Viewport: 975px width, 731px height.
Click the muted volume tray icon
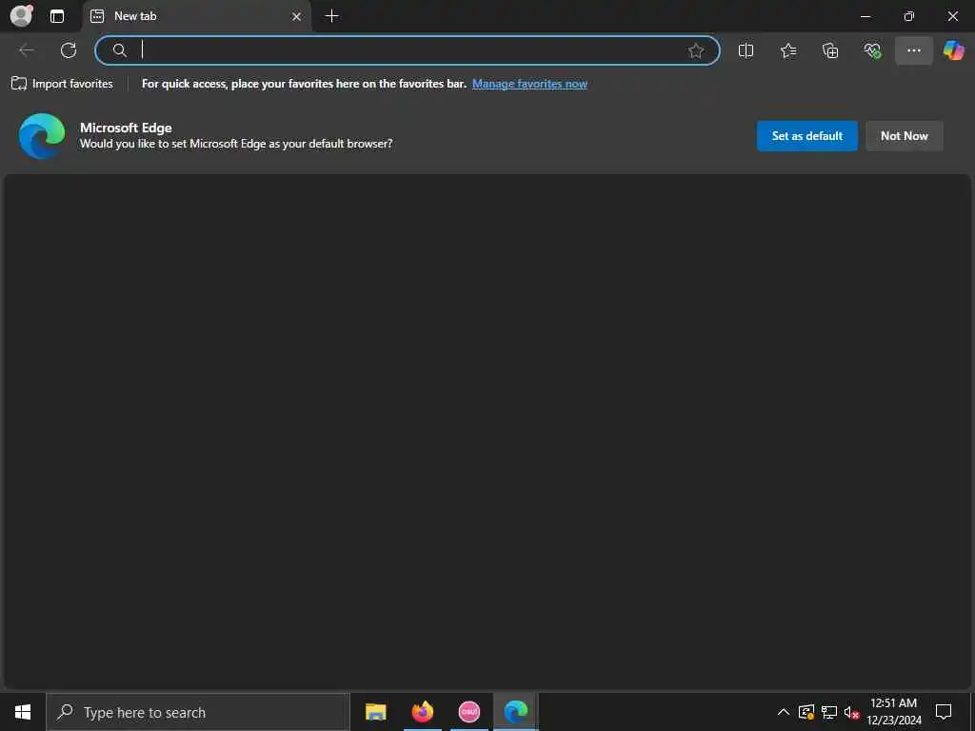(x=851, y=712)
